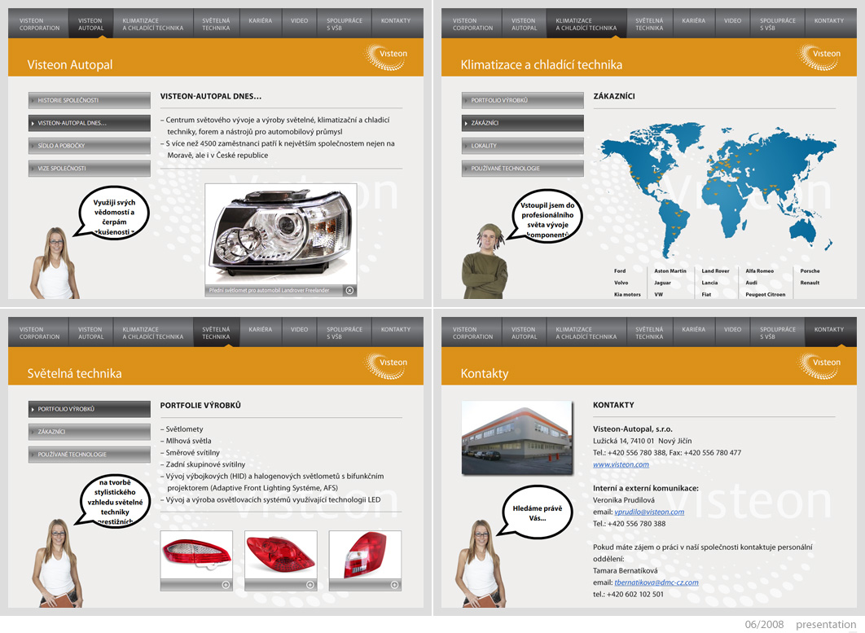Click the Visteon logo on Visteon Autopal page
Viewport: 865px width, 633px height.
(x=385, y=57)
